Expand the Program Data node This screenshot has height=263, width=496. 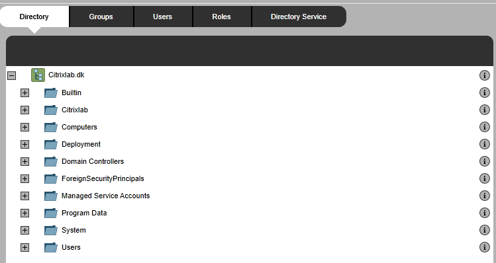(25, 213)
